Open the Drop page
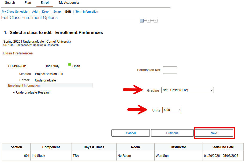Image resolution: width=246 pixels, height=163 pixels. 45,12
